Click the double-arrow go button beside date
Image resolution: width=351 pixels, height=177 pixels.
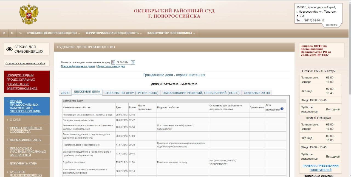coord(133,62)
